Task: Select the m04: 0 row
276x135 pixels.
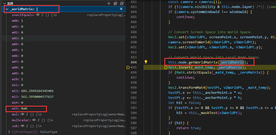Action: [64, 44]
